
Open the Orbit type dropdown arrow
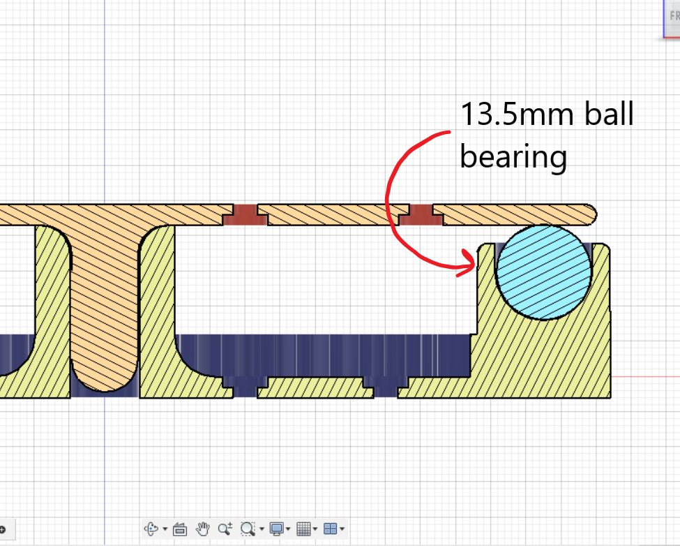165,529
